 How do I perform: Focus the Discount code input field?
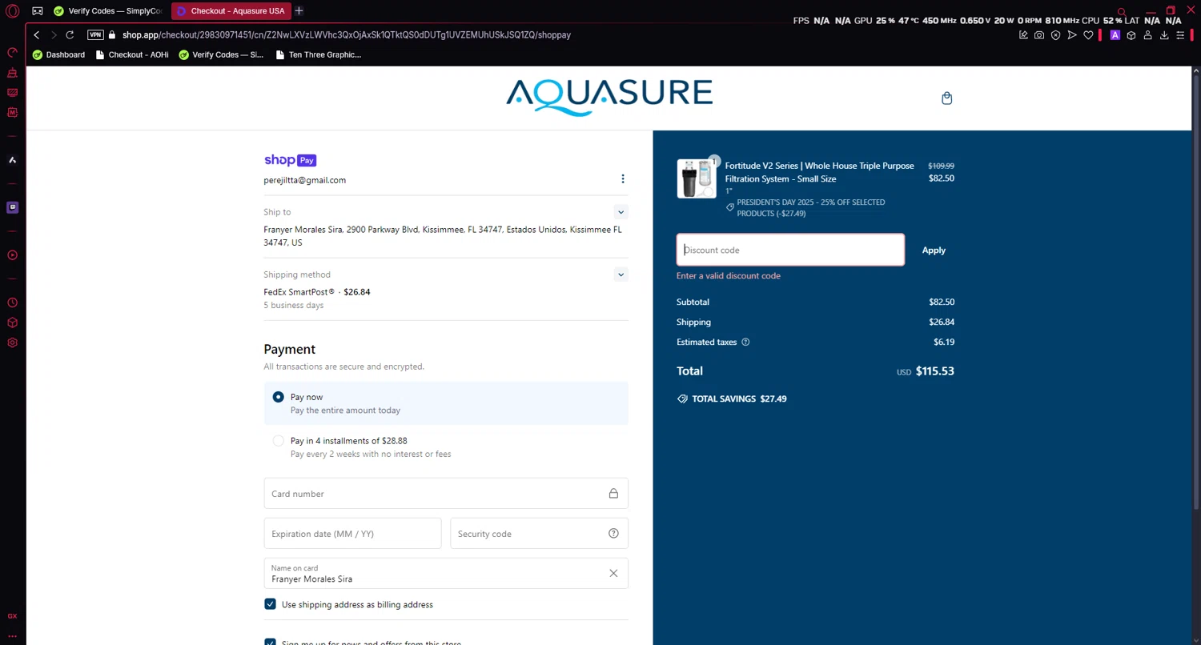pyautogui.click(x=791, y=250)
